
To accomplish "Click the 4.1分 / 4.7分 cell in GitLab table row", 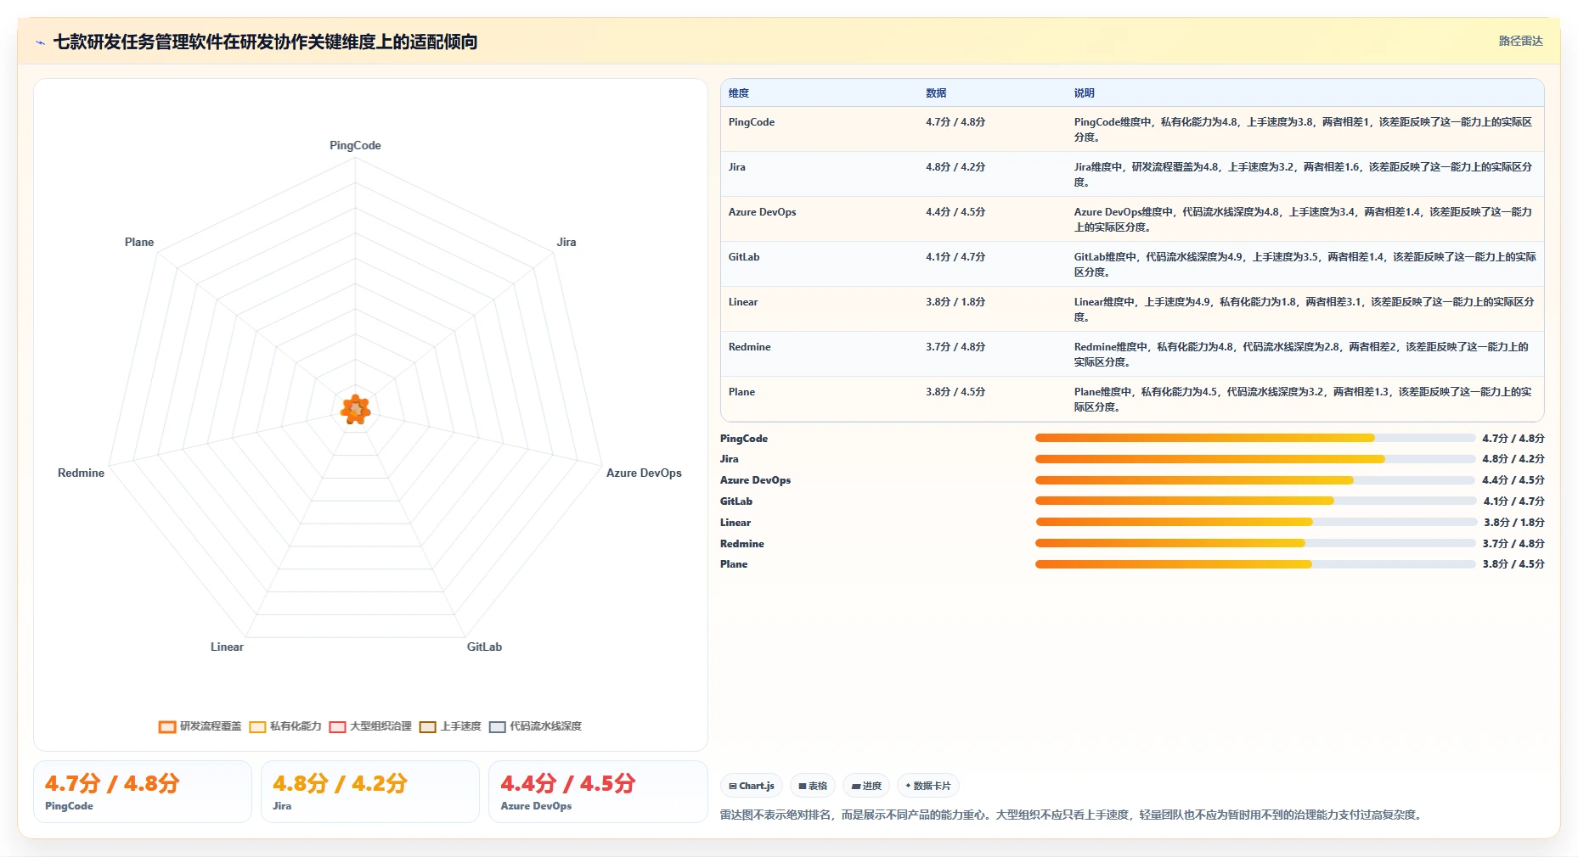I will pyautogui.click(x=955, y=257).
